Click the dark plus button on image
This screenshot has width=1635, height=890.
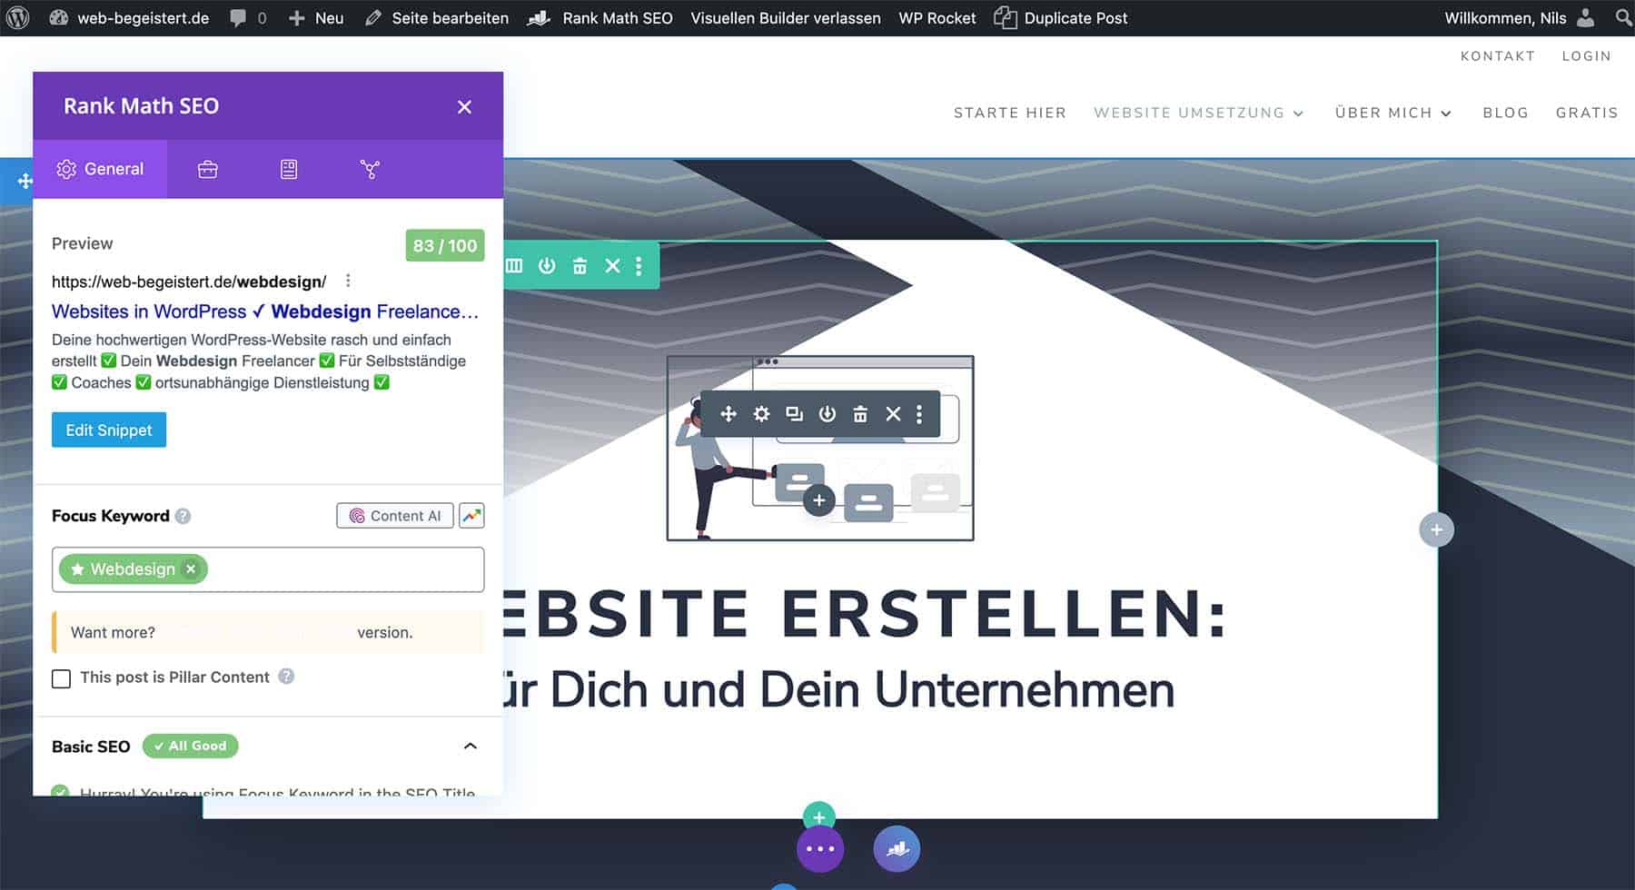[819, 500]
